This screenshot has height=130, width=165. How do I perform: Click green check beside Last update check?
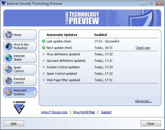click(43, 41)
